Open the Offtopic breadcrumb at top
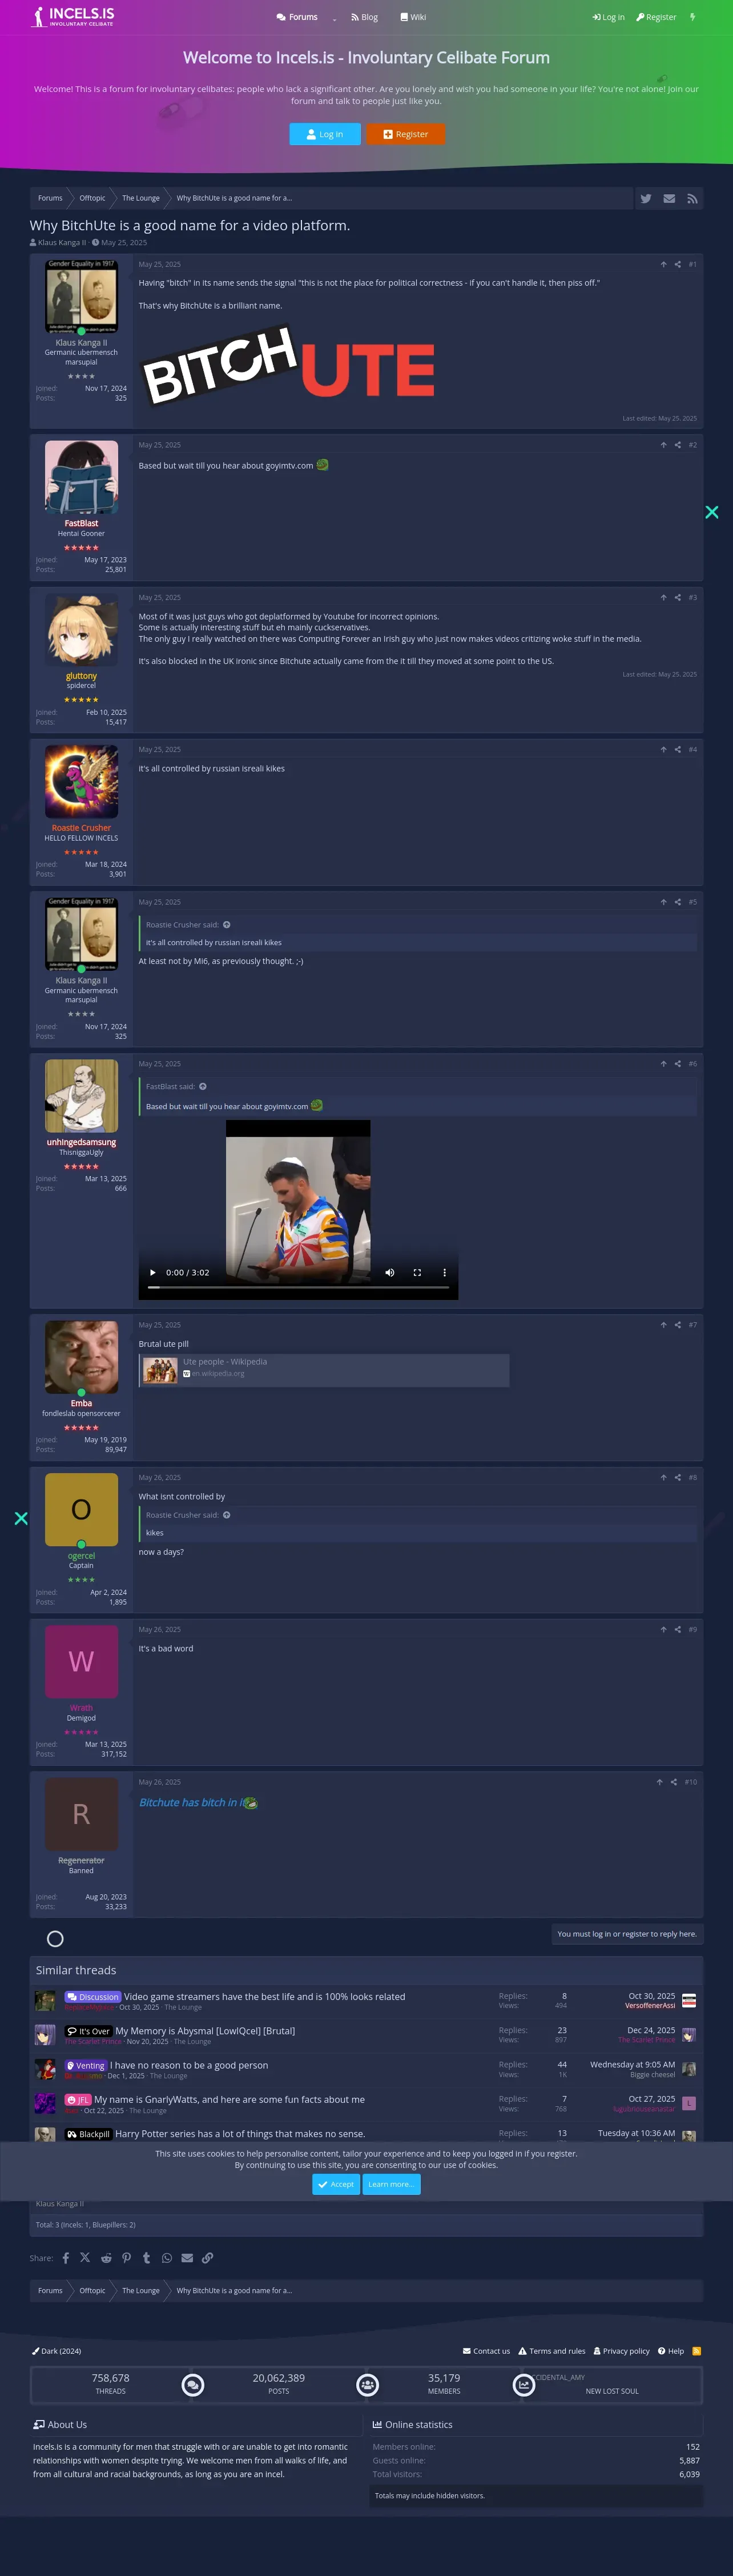This screenshot has width=733, height=2576. tap(92, 198)
